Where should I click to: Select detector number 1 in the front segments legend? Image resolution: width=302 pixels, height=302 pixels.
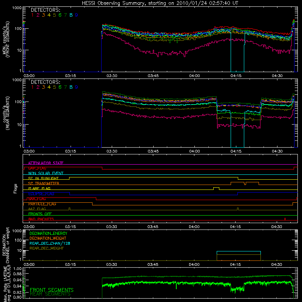coord(32,15)
